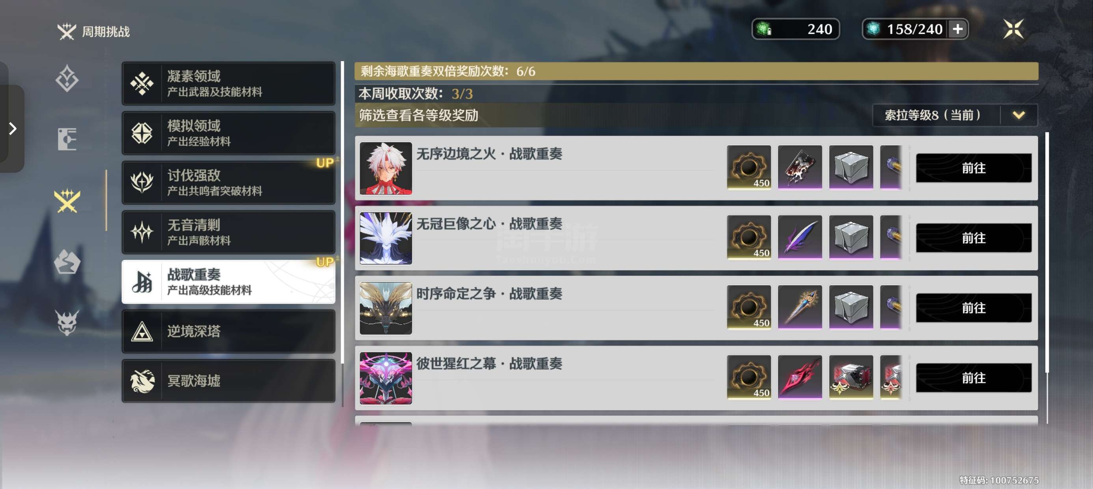Click the plus icon next to 158/240
The image size is (1093, 489).
coord(958,29)
